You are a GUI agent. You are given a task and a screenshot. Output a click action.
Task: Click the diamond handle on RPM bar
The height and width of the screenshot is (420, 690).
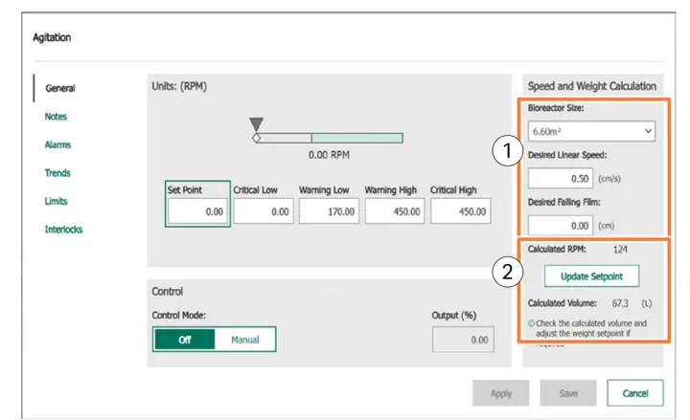click(256, 139)
